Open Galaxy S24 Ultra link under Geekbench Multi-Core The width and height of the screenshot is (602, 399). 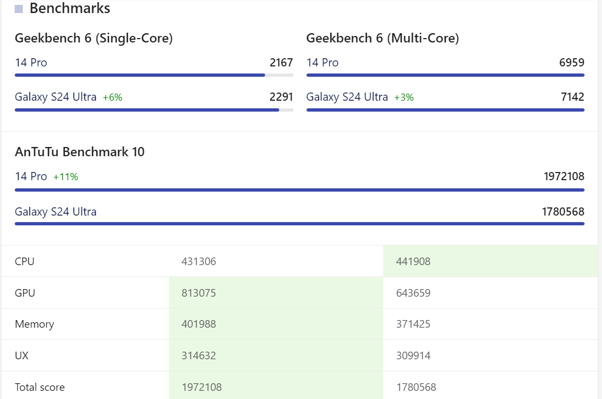click(x=347, y=97)
